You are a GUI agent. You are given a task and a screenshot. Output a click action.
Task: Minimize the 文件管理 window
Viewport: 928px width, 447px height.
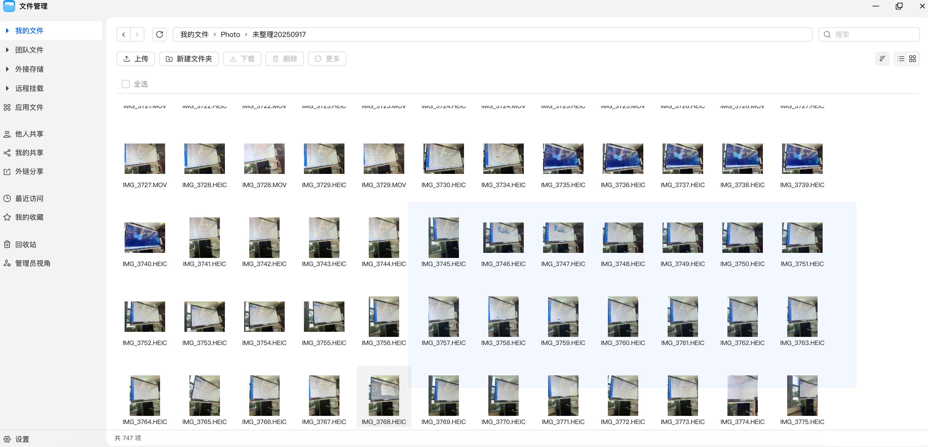[876, 6]
